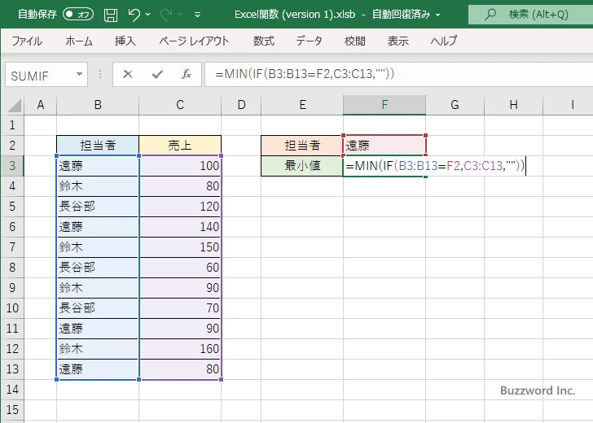Expand the Name Box dropdown showing SUMIF
This screenshot has height=423, width=593.
80,74
